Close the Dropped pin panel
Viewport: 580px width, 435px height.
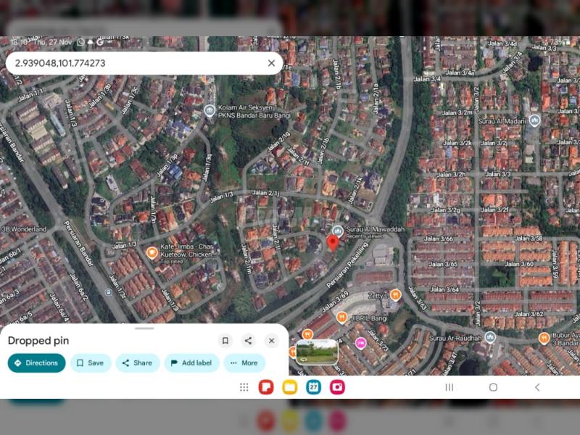271,341
